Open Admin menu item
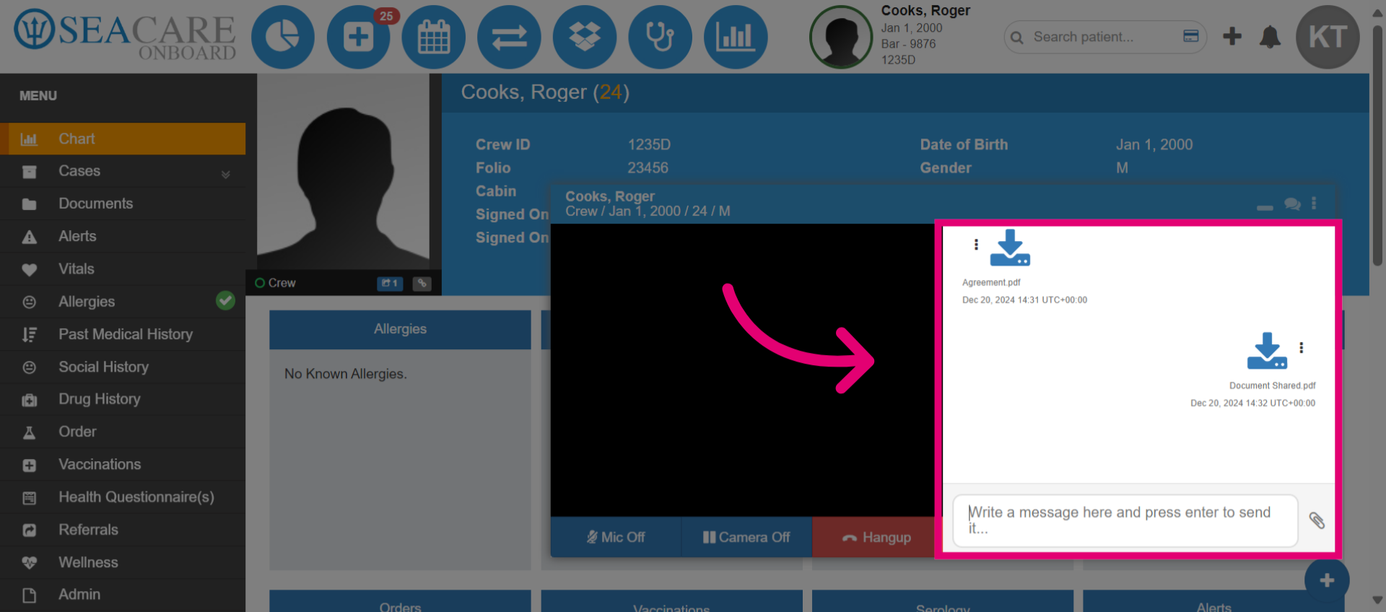1386x612 pixels. tap(123, 595)
